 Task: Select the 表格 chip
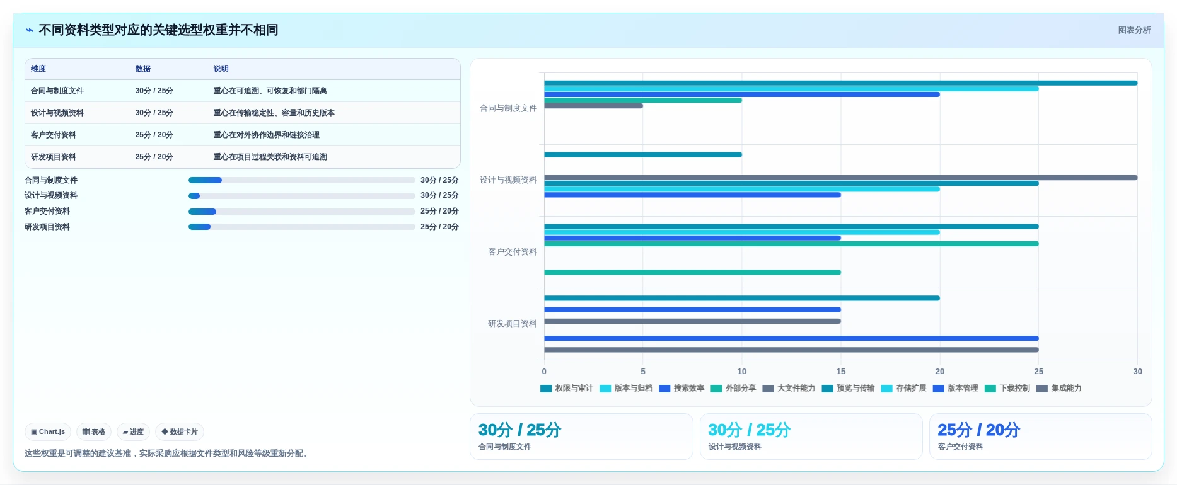point(94,431)
